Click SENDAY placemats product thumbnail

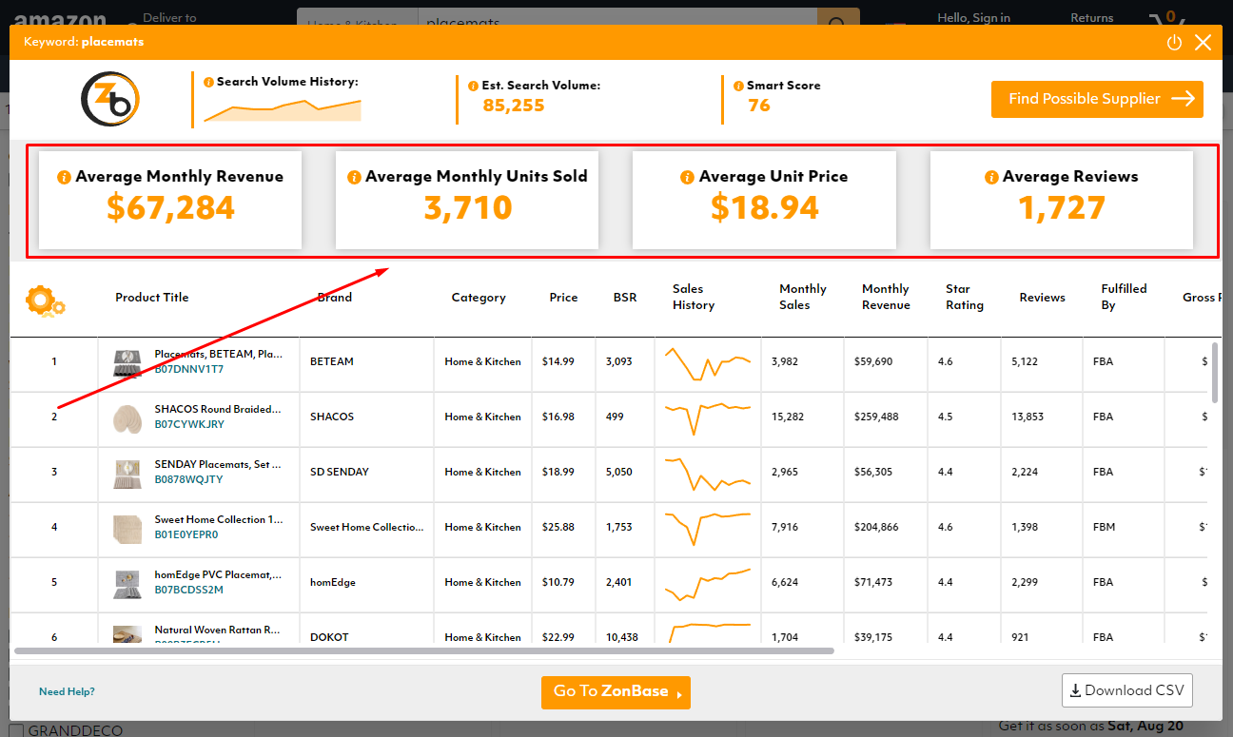pos(127,473)
